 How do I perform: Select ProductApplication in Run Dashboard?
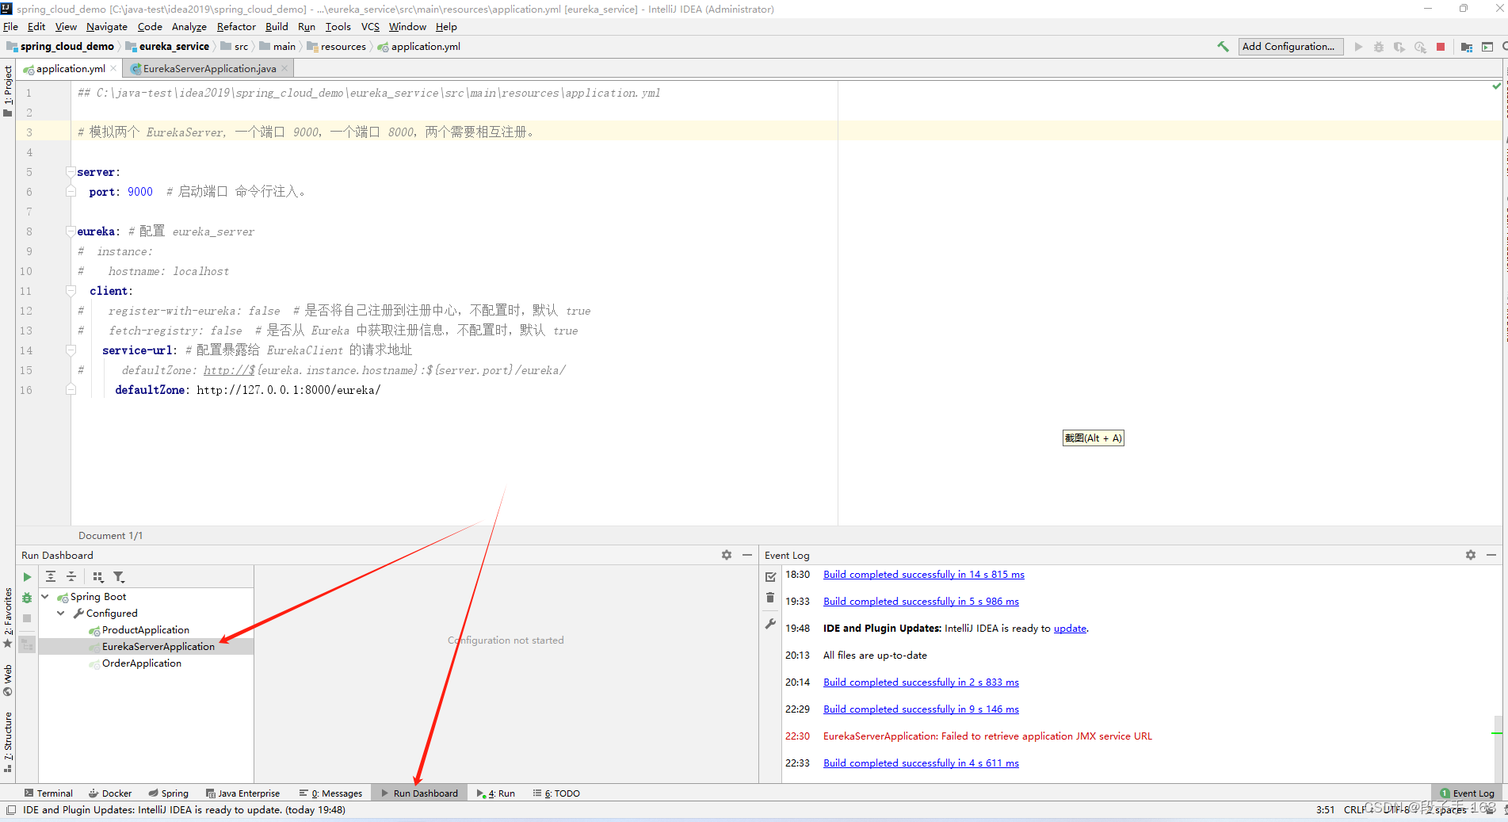tap(146, 630)
